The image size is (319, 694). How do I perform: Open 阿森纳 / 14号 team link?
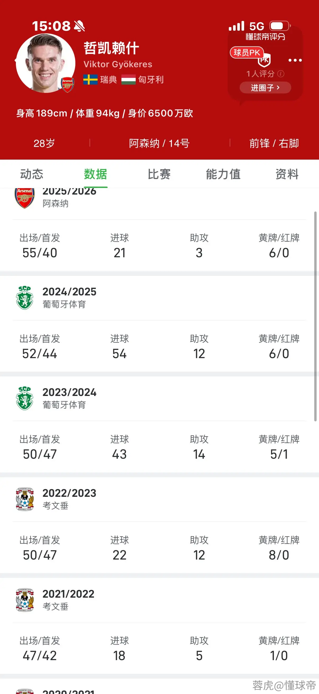coord(159,143)
